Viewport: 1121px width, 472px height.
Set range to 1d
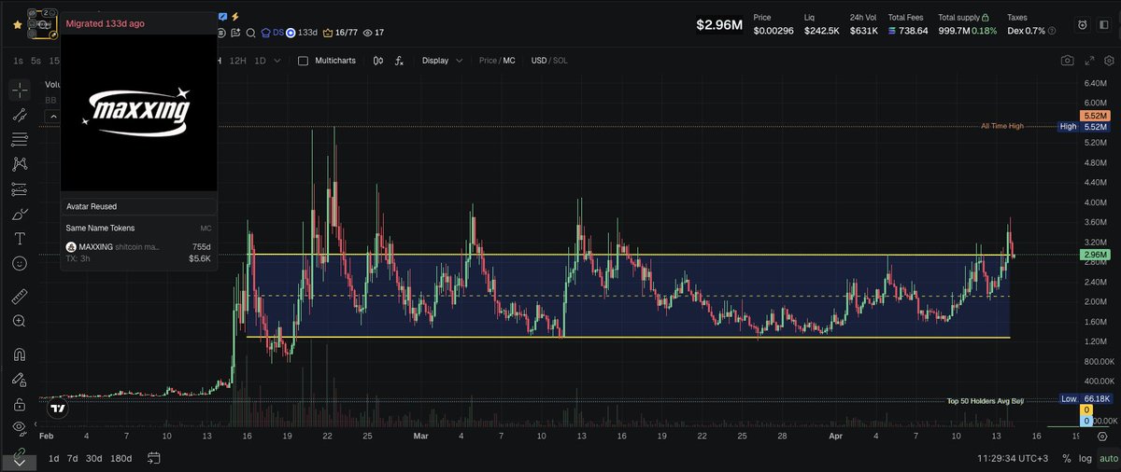[54, 458]
